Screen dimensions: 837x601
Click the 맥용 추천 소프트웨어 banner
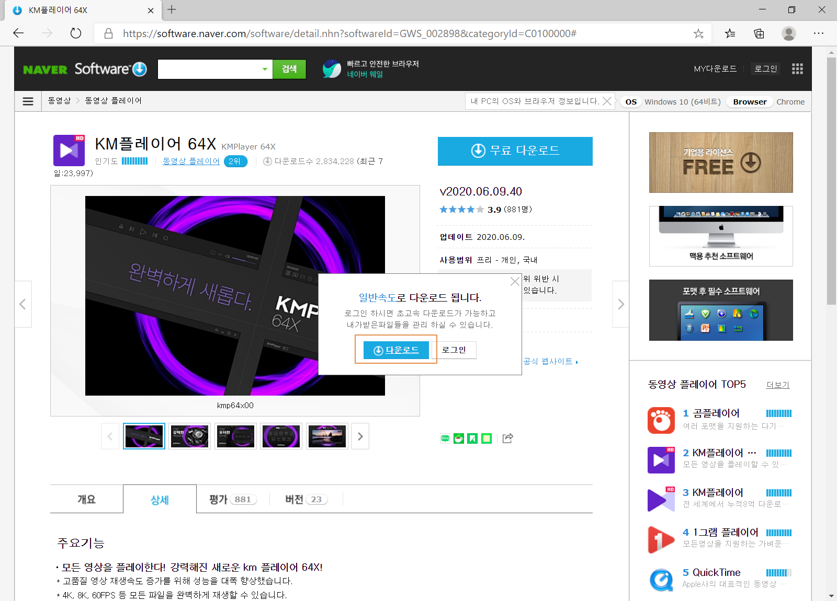[x=721, y=236]
